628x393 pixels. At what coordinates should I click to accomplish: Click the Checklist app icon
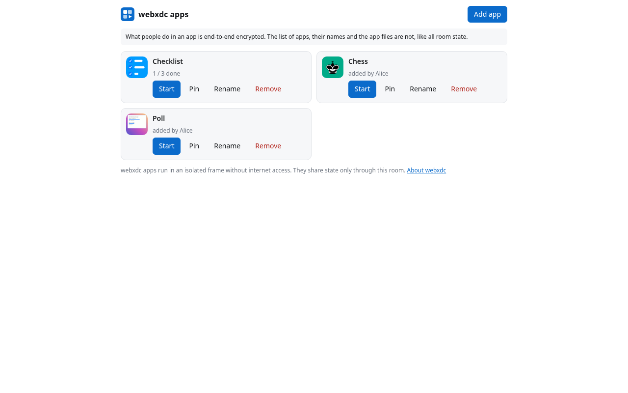point(137,67)
